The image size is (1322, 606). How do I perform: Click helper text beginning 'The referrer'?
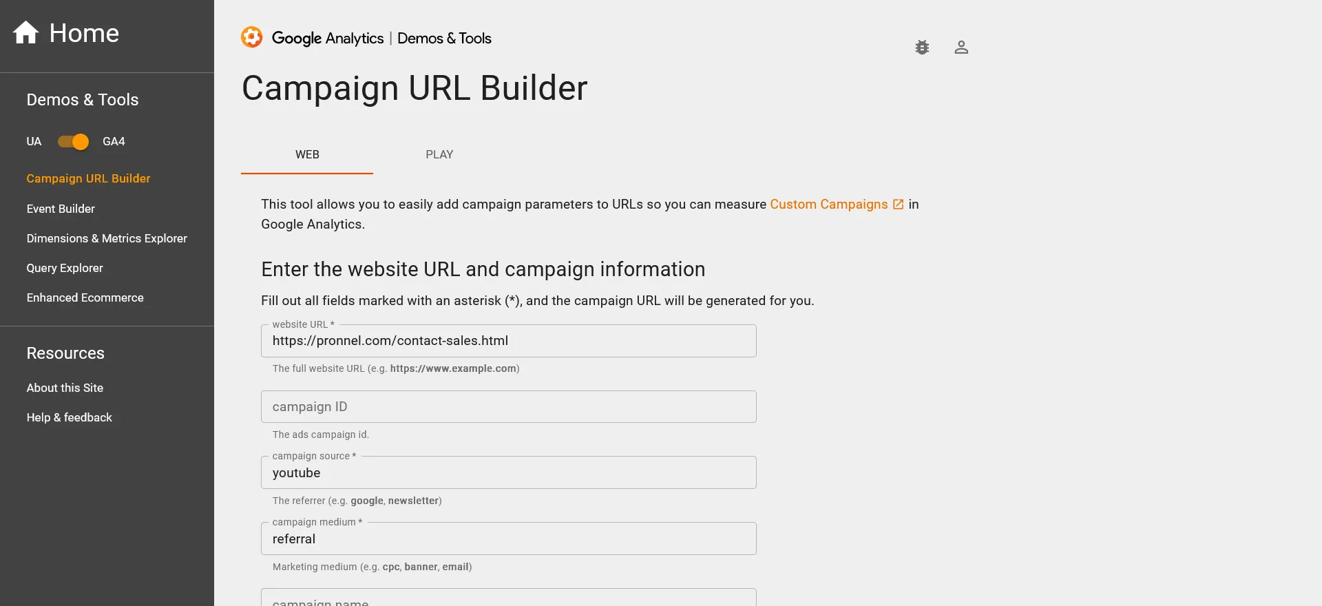tap(357, 501)
